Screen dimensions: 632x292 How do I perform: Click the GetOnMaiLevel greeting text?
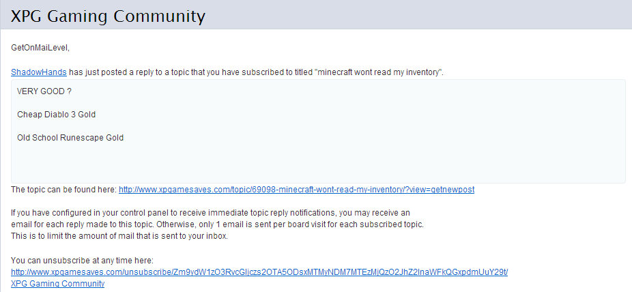pyautogui.click(x=40, y=48)
